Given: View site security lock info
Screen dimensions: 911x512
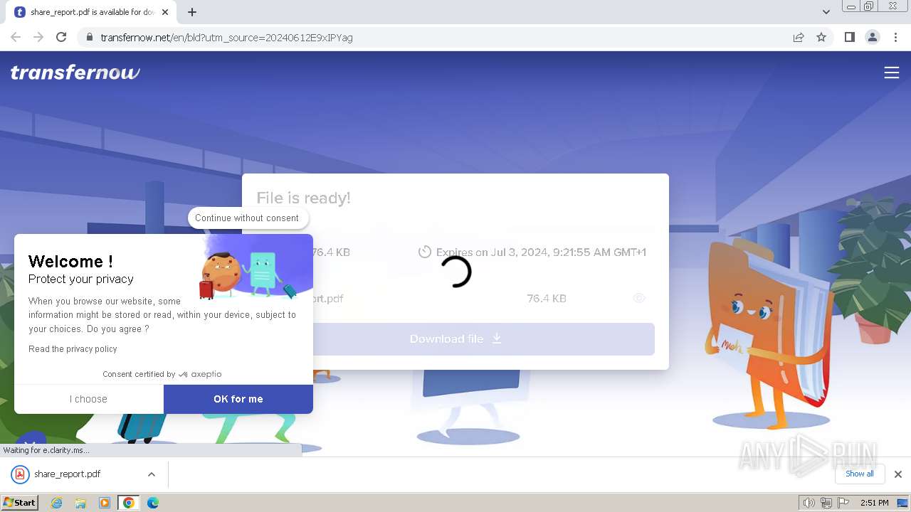Looking at the screenshot, I should pyautogui.click(x=90, y=38).
